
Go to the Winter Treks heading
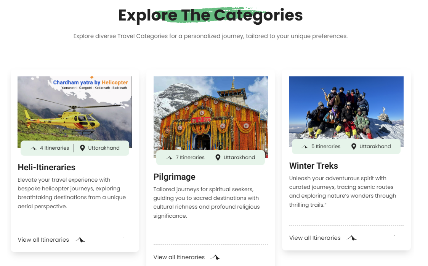click(314, 166)
